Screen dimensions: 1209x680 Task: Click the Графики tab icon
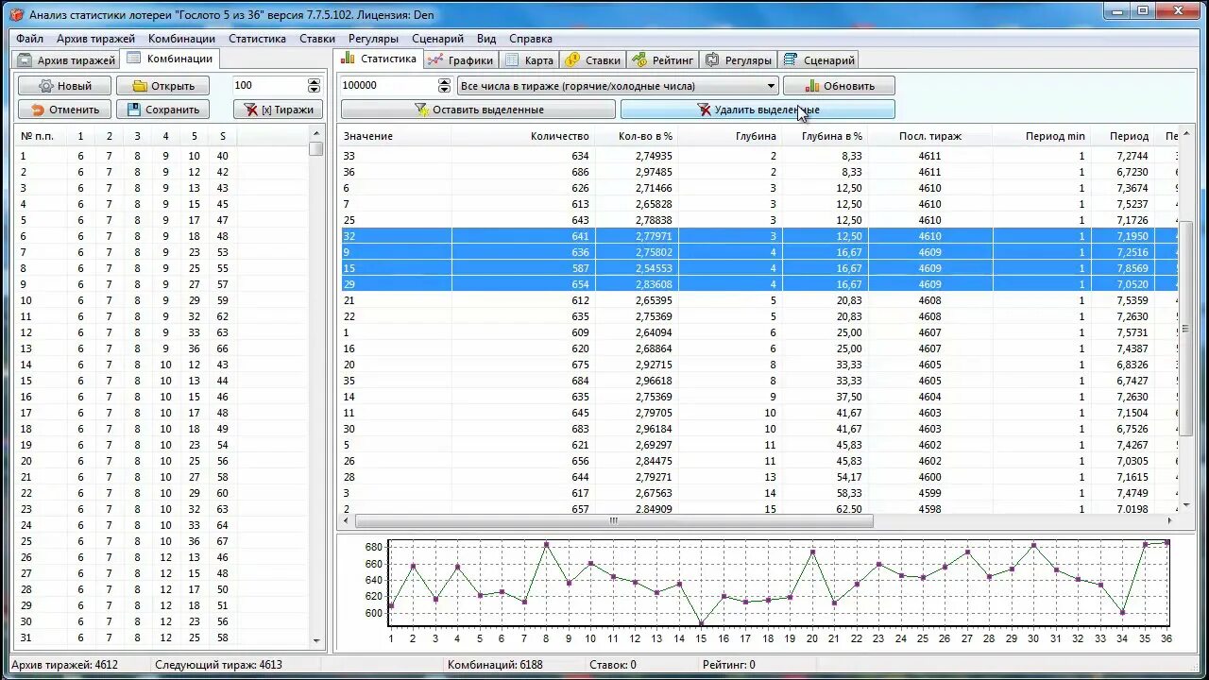click(x=435, y=60)
